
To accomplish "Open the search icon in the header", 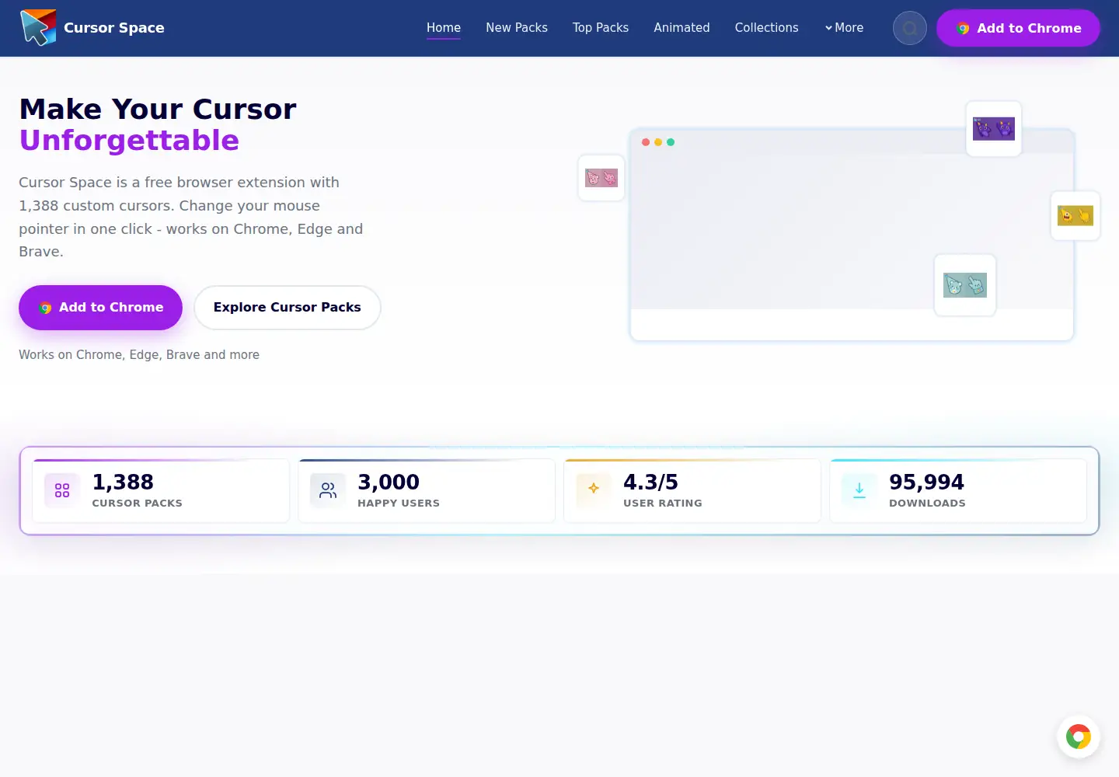I will [x=909, y=28].
